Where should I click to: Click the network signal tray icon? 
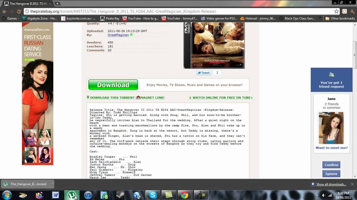(x=330, y=195)
